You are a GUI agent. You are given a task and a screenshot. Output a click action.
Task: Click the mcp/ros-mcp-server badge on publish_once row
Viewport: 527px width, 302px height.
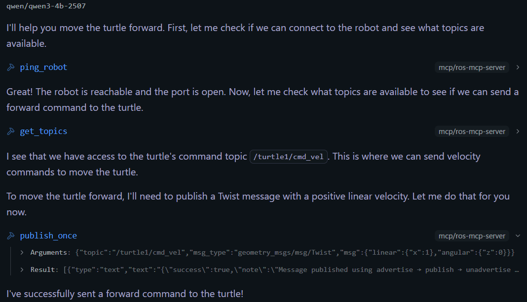click(472, 236)
